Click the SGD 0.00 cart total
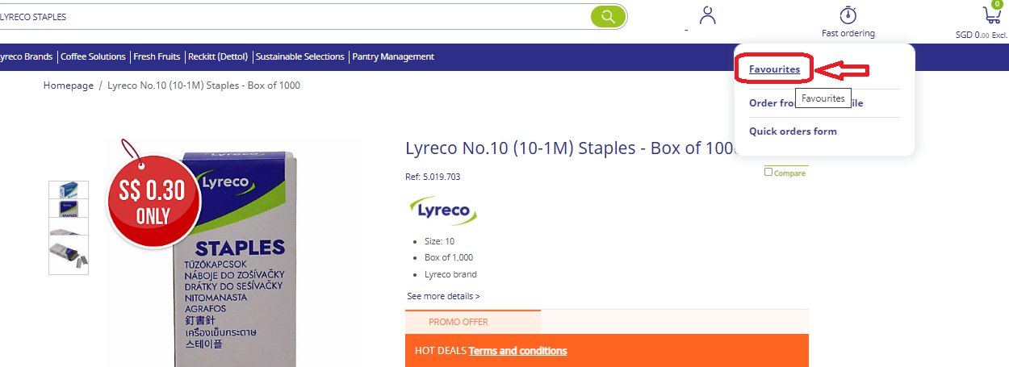The width and height of the screenshot is (1009, 367). click(x=982, y=35)
